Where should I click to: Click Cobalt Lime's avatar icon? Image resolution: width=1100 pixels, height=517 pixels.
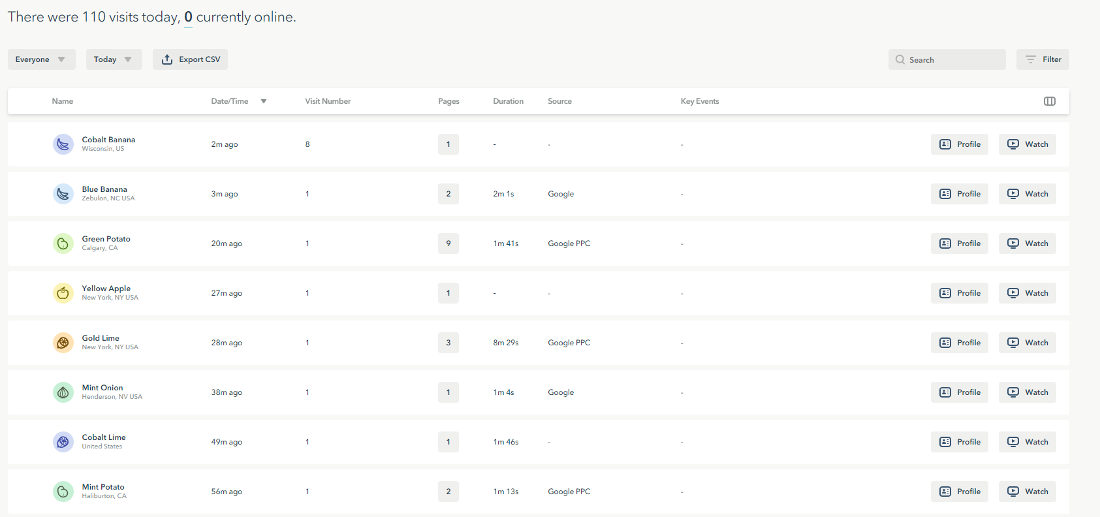click(63, 442)
